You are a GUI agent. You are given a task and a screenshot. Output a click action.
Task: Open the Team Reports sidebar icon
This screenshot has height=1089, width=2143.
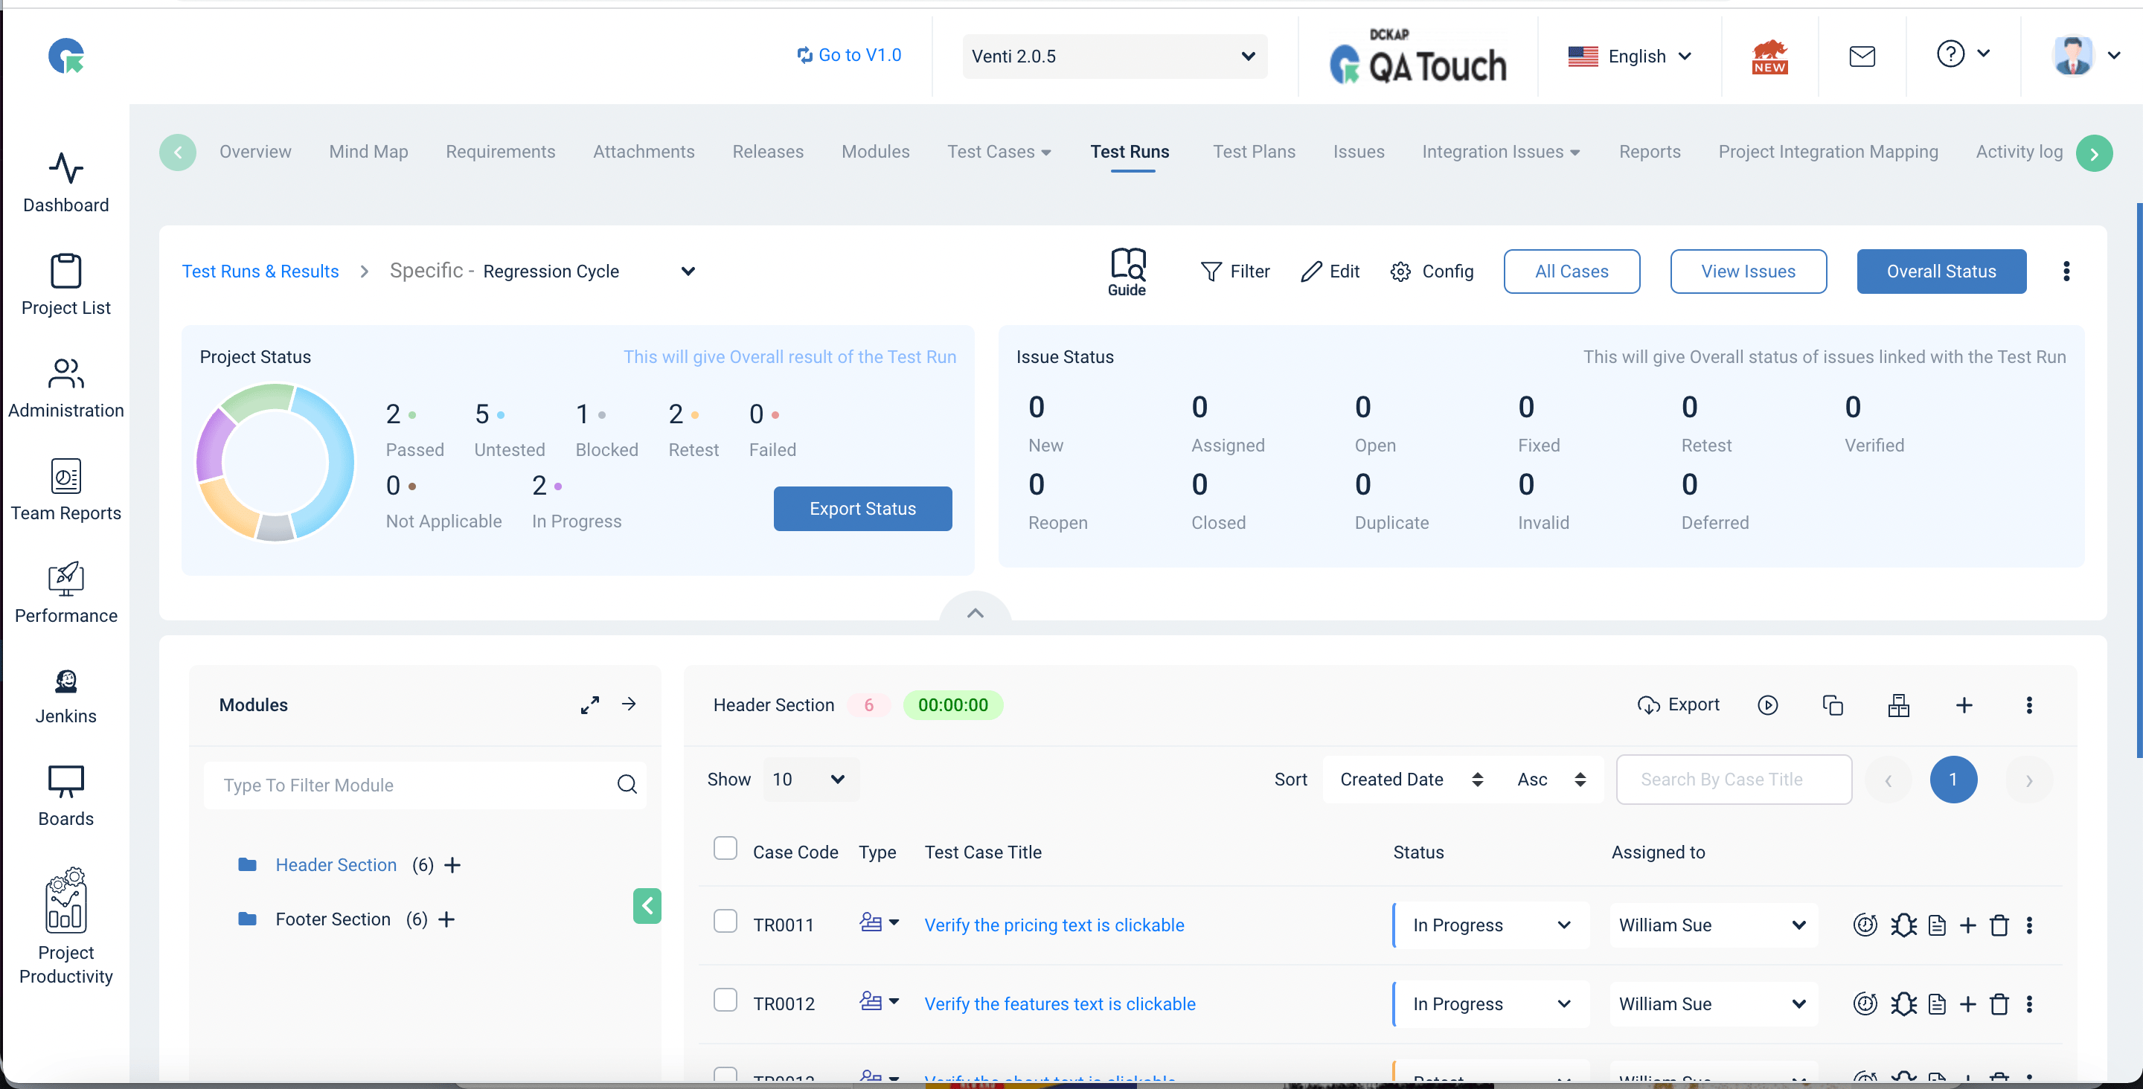pyautogui.click(x=65, y=477)
